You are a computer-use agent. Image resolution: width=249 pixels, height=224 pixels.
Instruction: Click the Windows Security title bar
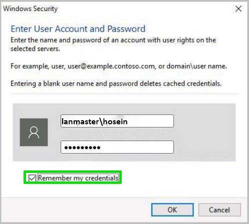tap(117, 9)
